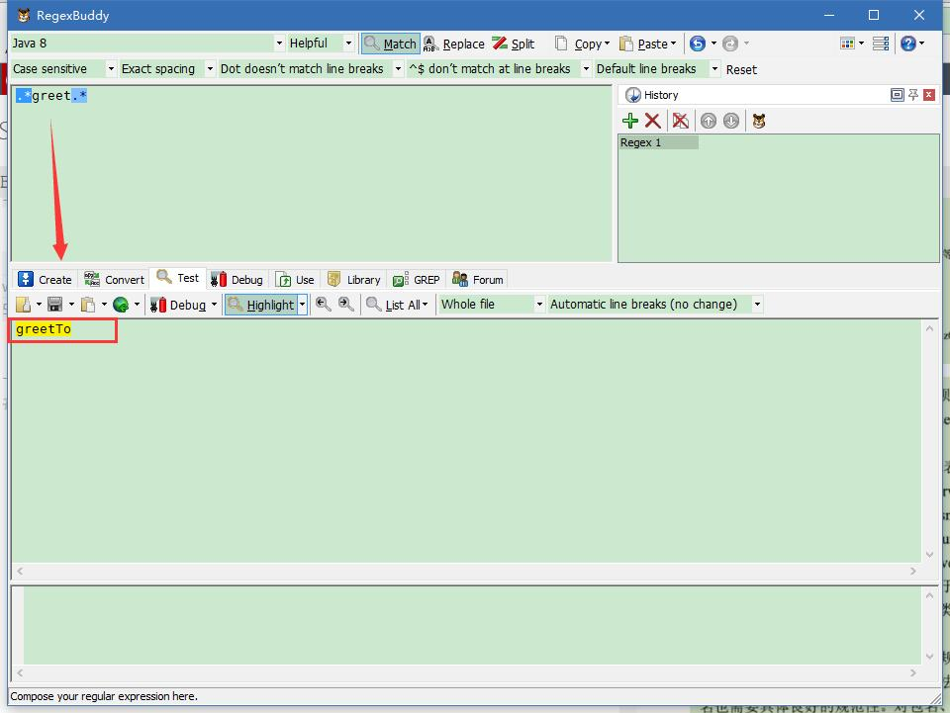The width and height of the screenshot is (950, 713).
Task: Switch to the Library tab
Action: pyautogui.click(x=354, y=279)
